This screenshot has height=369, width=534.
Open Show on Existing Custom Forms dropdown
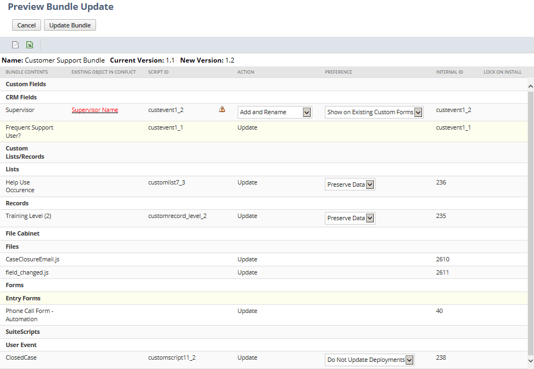click(374, 112)
